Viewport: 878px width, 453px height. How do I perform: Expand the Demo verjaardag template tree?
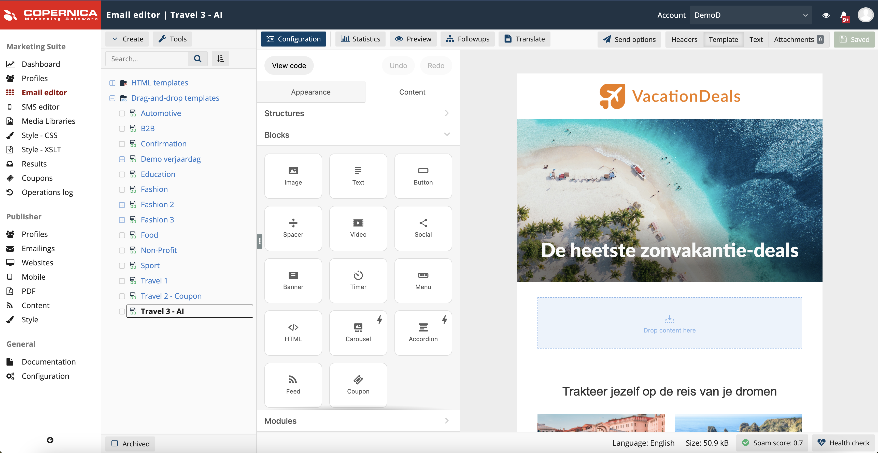pos(122,159)
